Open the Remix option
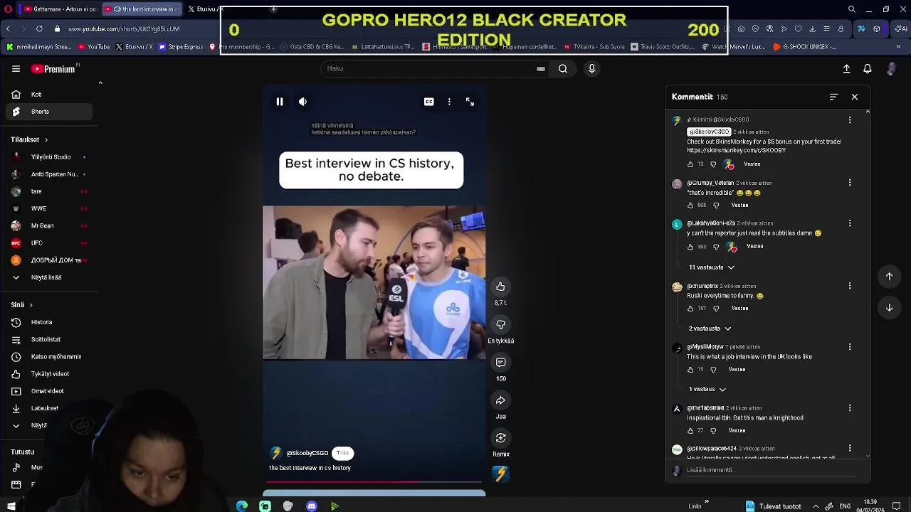911x512 pixels. click(500, 438)
